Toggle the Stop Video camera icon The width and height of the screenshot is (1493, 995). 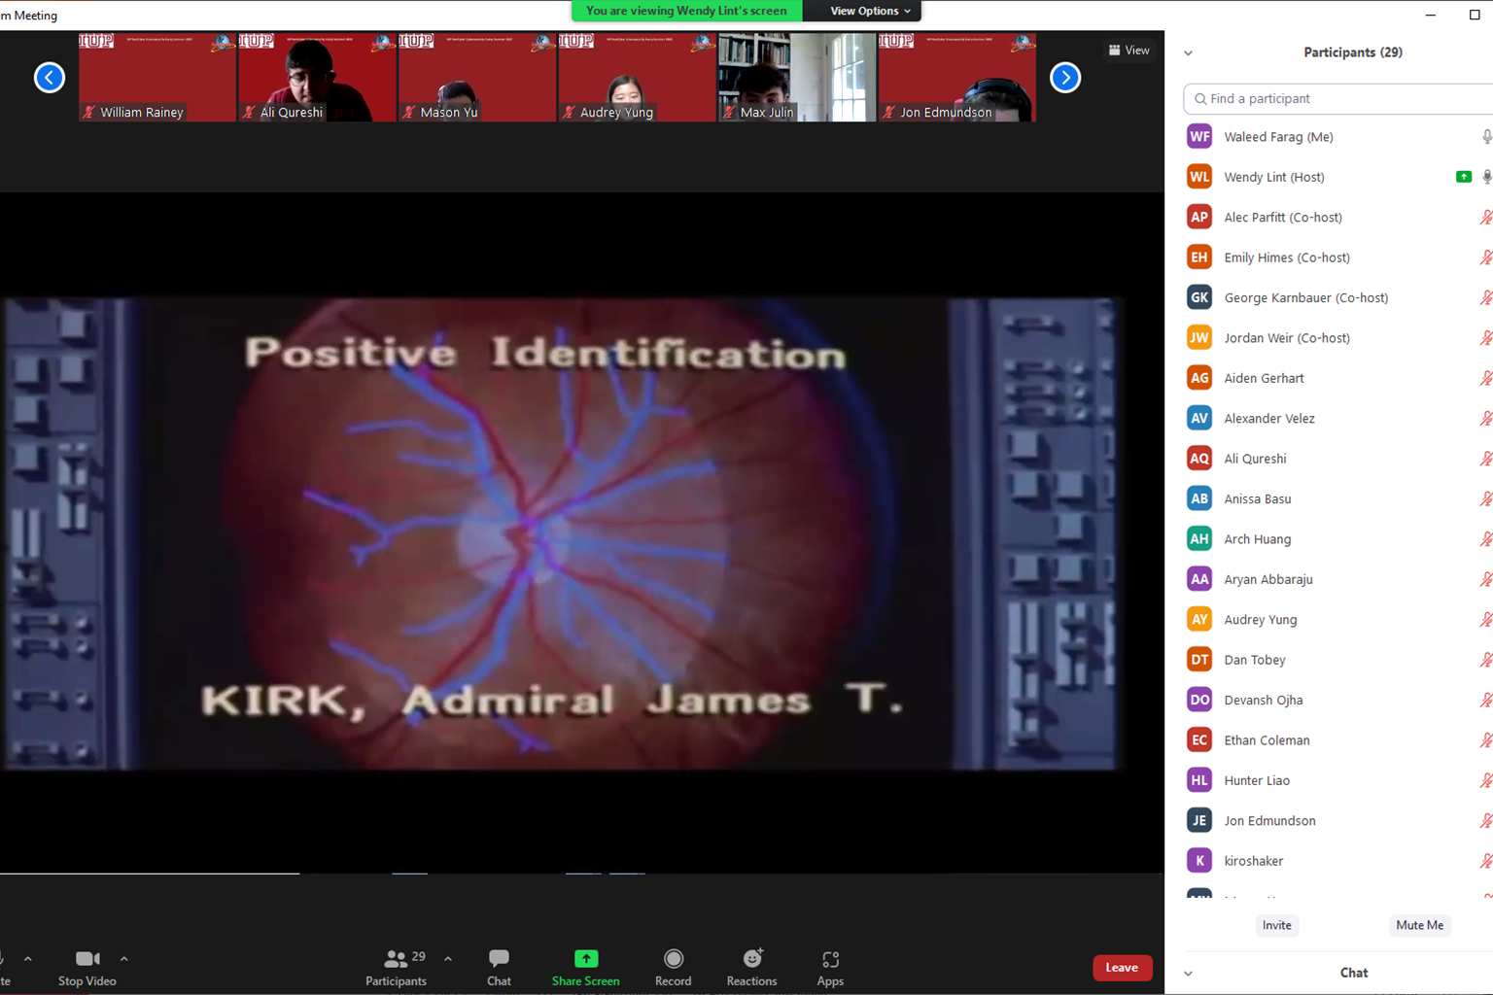click(87, 959)
